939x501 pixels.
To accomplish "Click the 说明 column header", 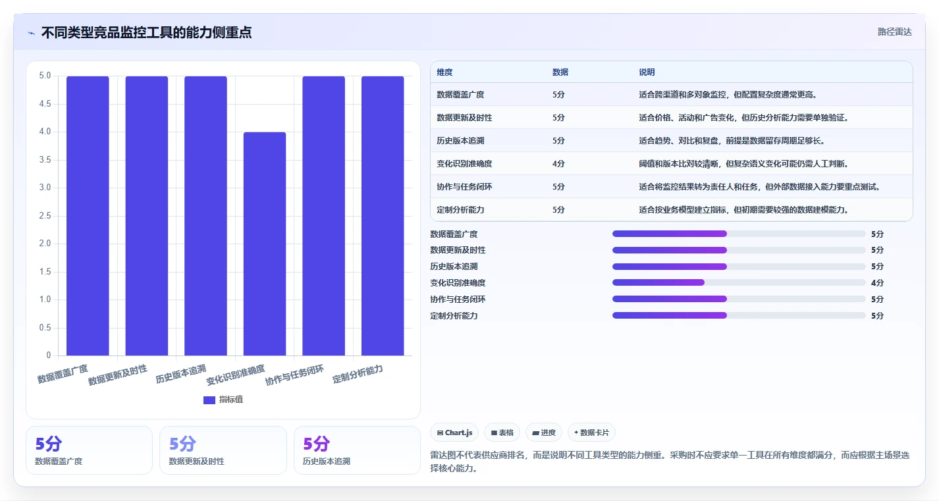I will pos(647,72).
